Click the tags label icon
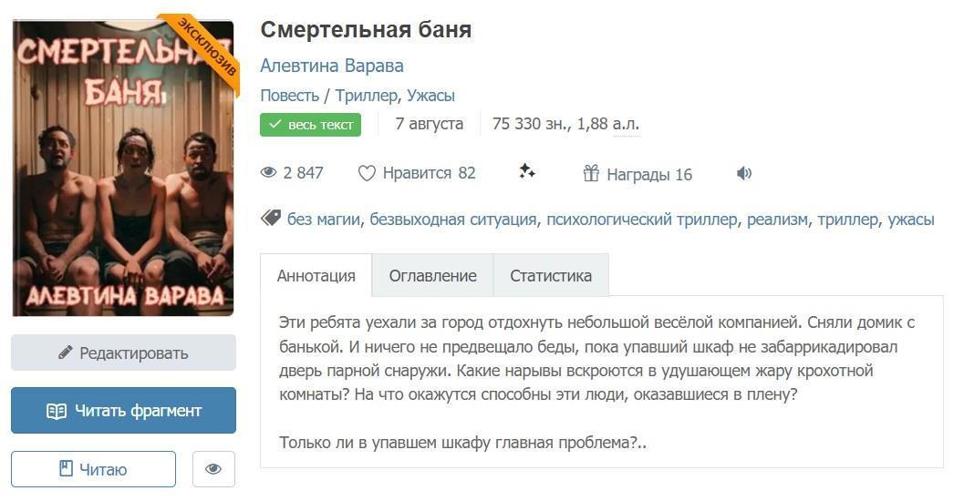Viewport: 964px width, 501px height. [x=271, y=219]
